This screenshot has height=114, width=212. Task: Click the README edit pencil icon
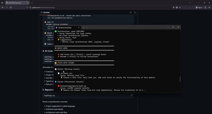131,12
